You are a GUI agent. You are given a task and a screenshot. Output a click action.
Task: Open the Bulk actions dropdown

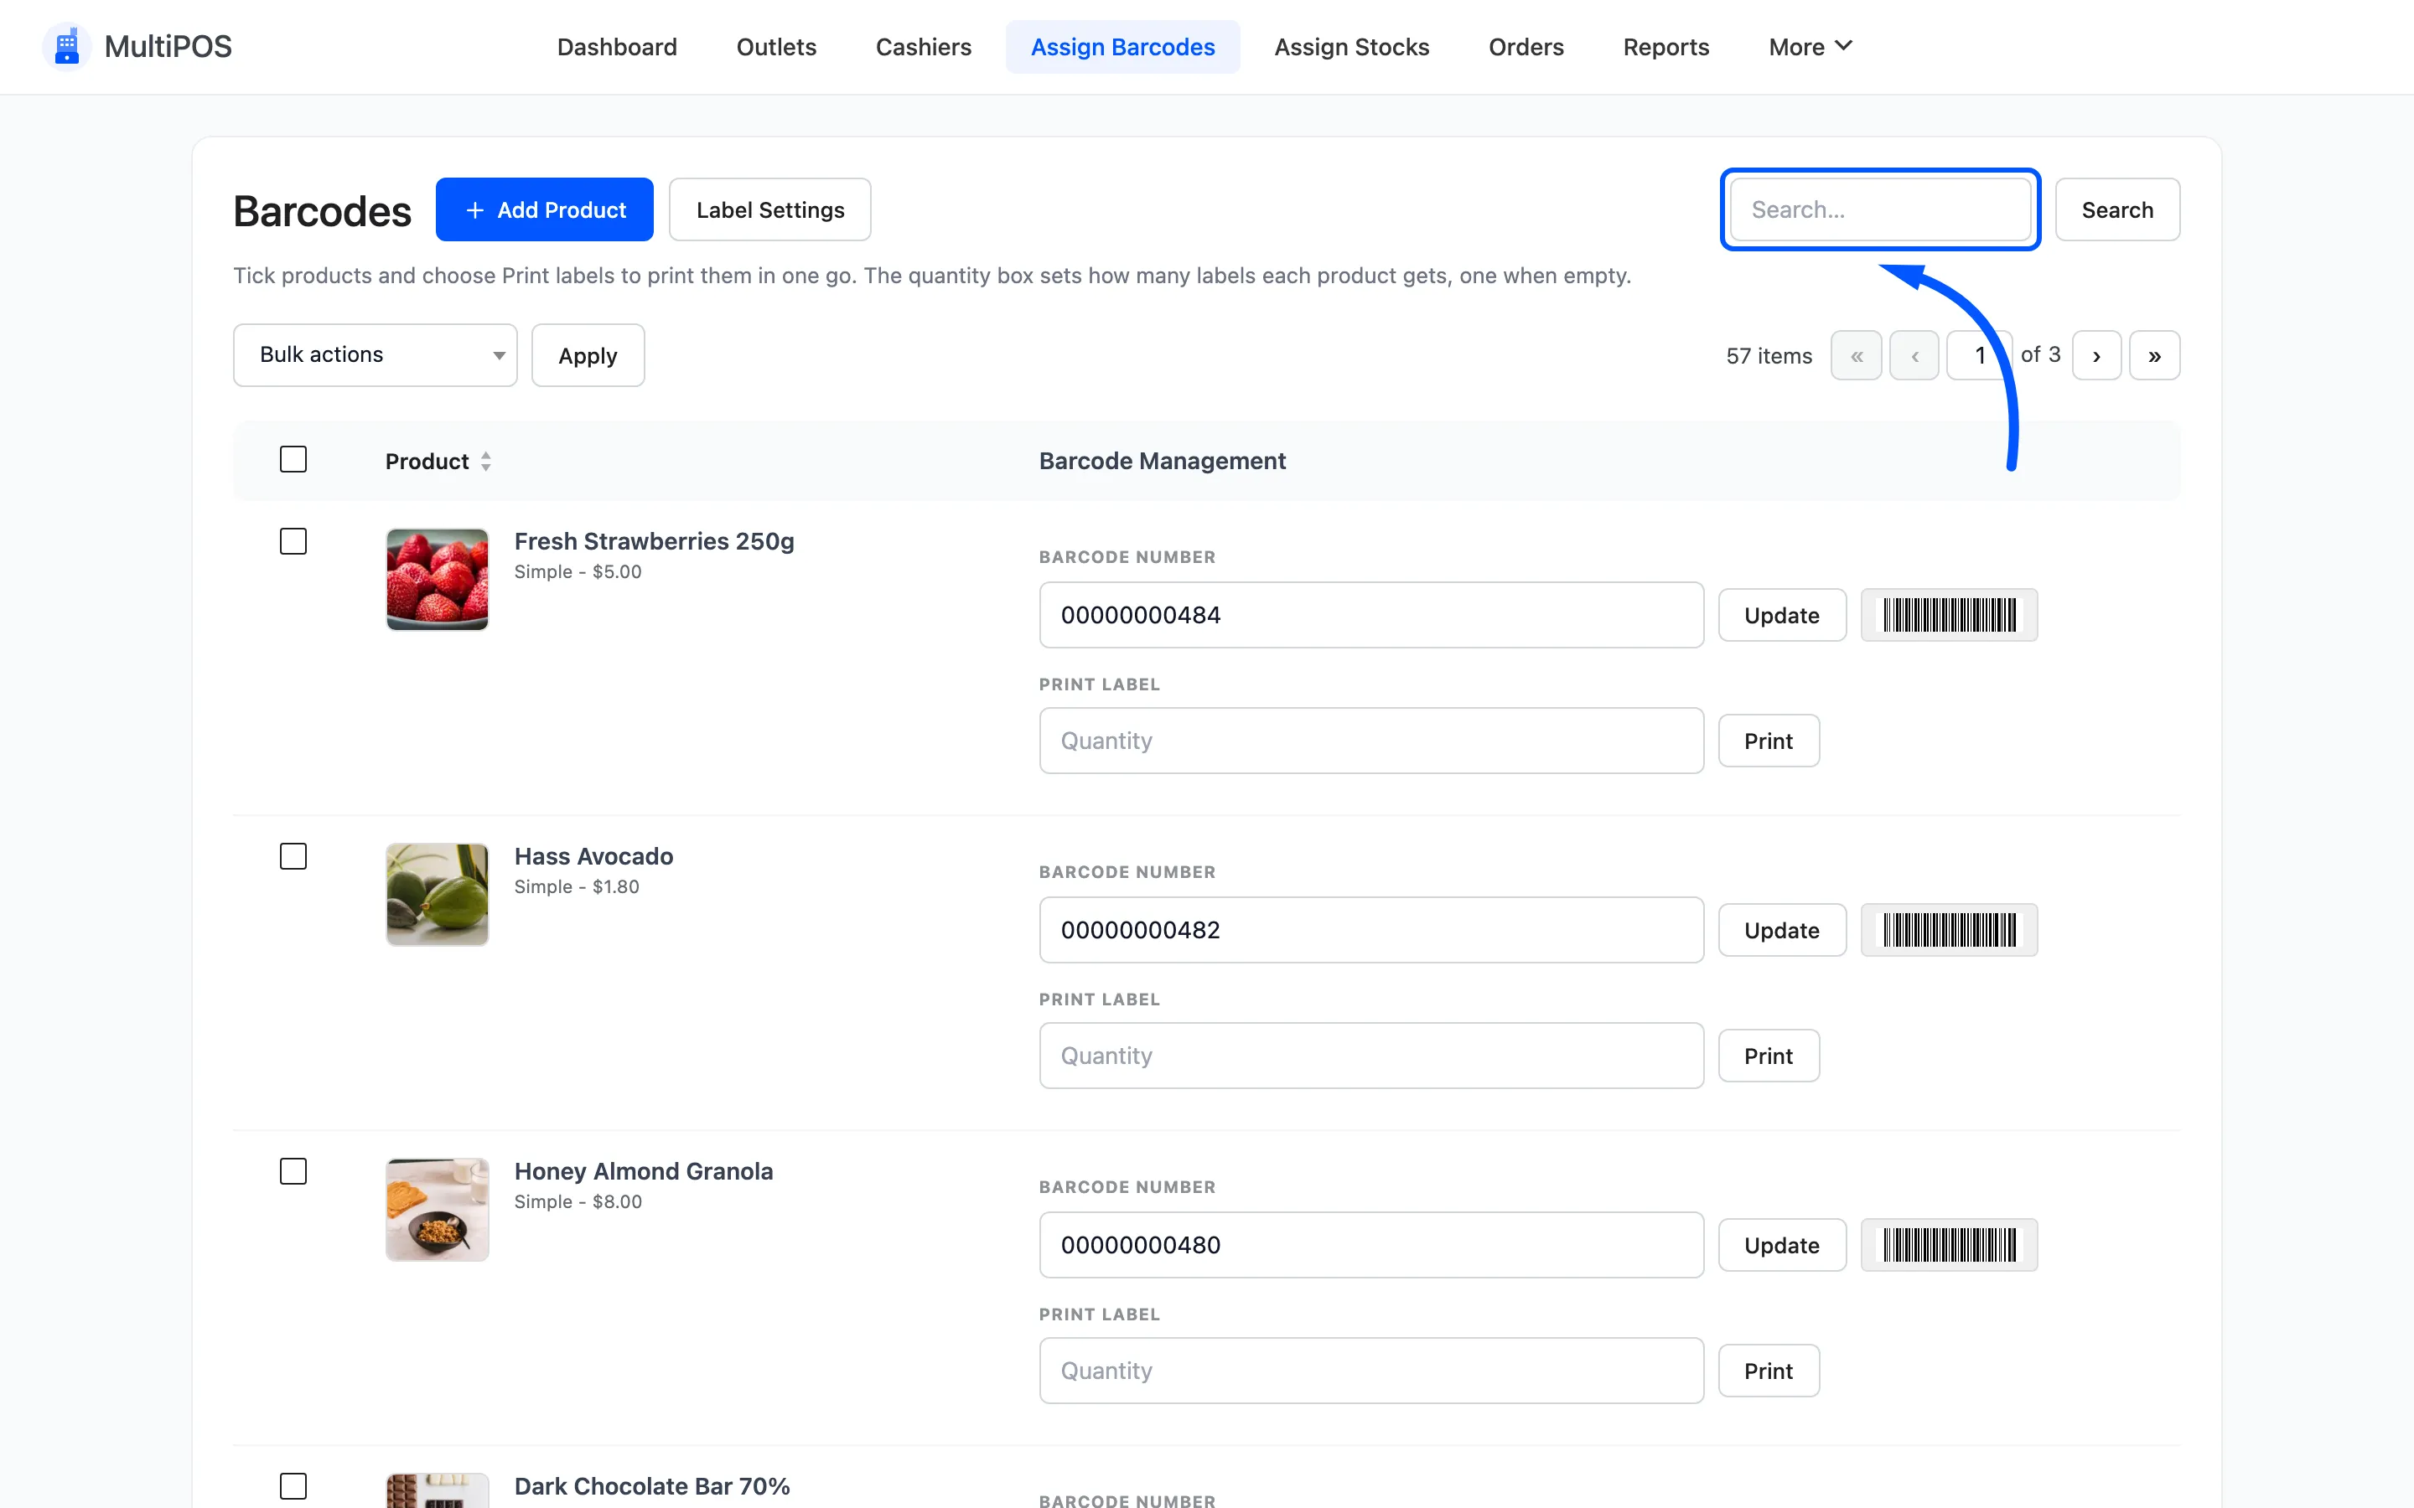tap(375, 355)
